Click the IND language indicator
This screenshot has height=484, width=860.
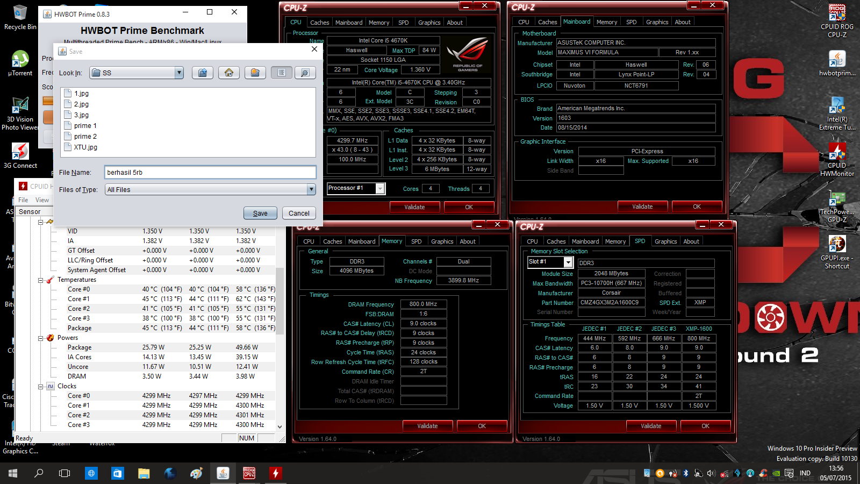click(x=805, y=473)
